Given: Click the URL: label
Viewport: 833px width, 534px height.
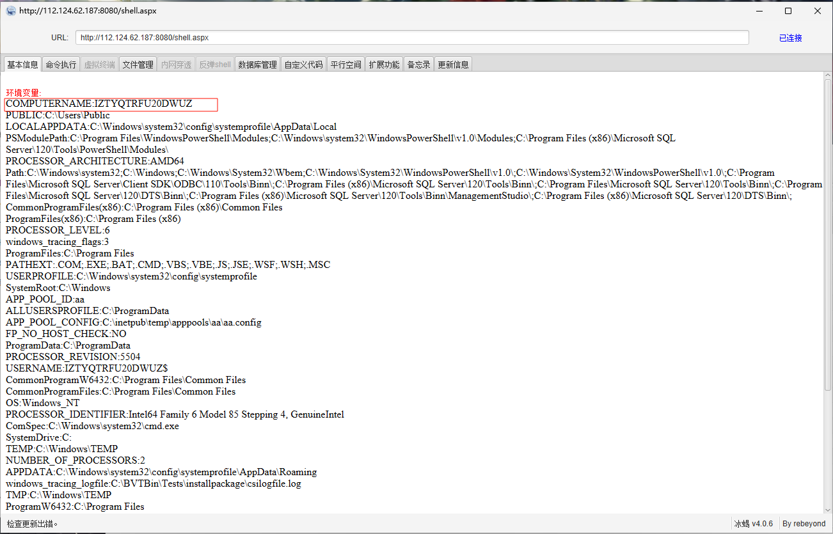Looking at the screenshot, I should (59, 38).
